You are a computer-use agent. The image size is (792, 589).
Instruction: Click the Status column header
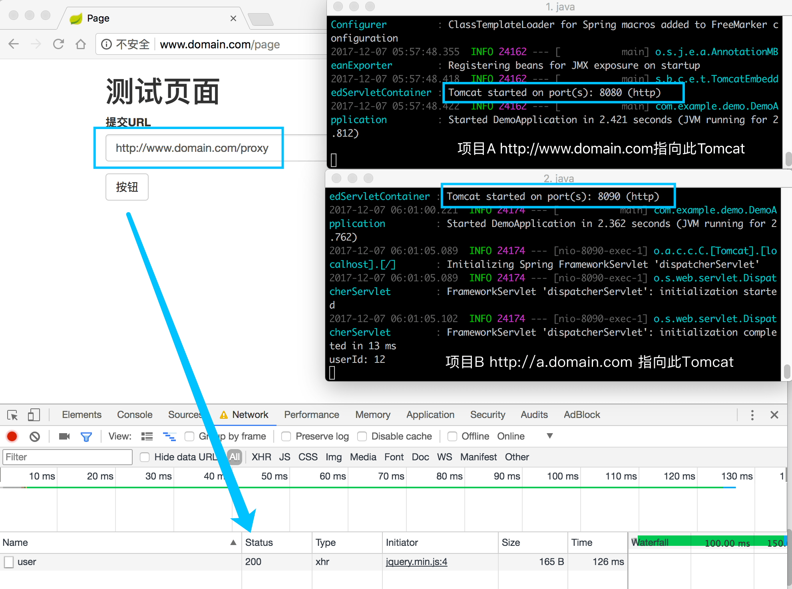[x=277, y=543]
